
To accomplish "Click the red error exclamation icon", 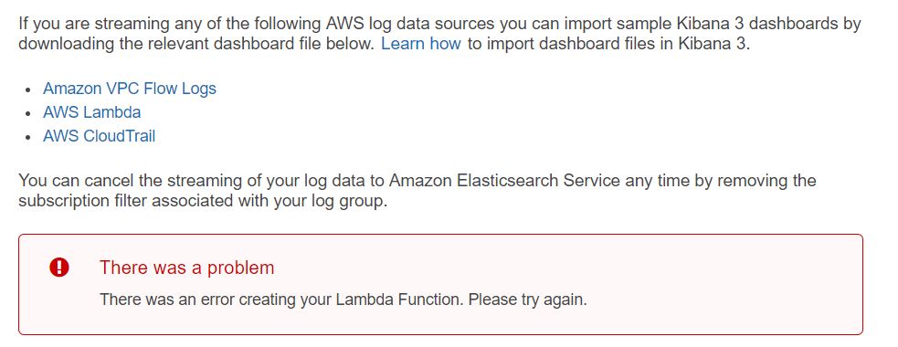I will point(59,268).
